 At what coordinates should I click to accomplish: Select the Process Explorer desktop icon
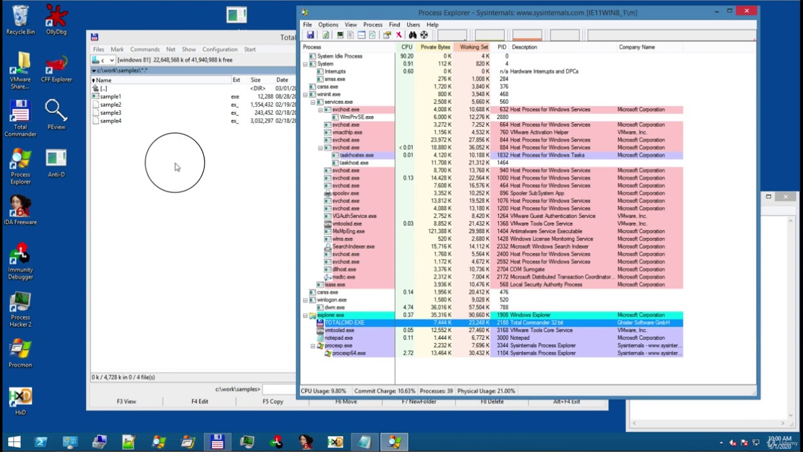pyautogui.click(x=20, y=166)
